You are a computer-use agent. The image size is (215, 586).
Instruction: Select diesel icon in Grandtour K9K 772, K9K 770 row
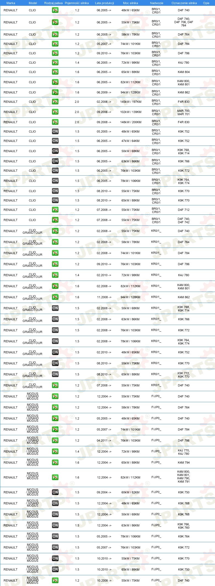tap(55, 374)
